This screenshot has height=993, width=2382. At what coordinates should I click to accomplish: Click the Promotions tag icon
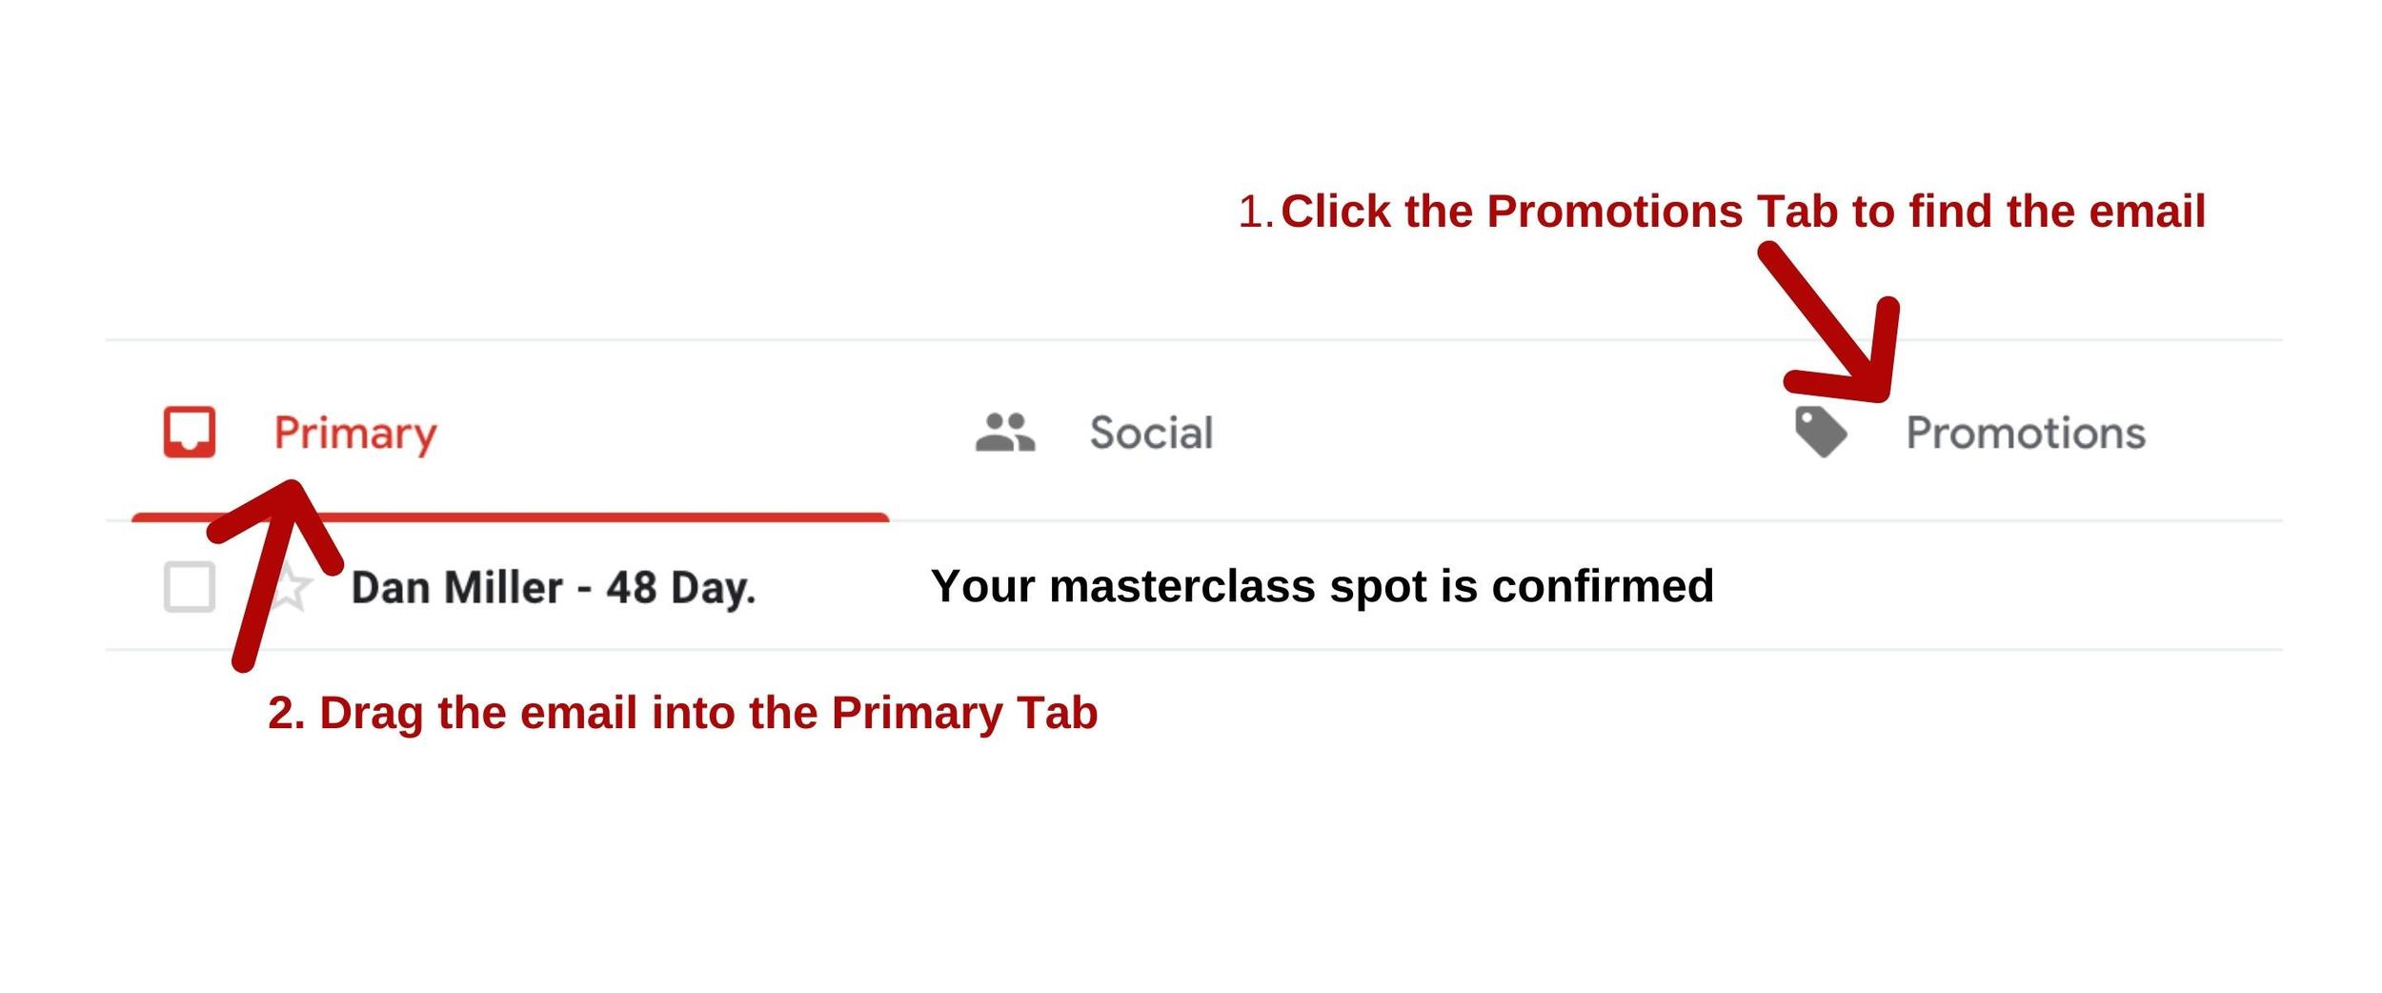[x=1820, y=432]
